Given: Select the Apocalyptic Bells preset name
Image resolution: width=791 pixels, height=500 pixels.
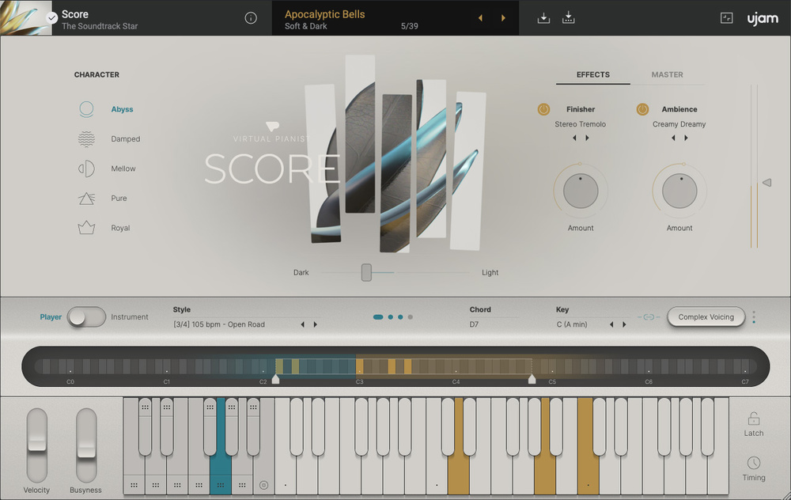Looking at the screenshot, I should click(324, 14).
